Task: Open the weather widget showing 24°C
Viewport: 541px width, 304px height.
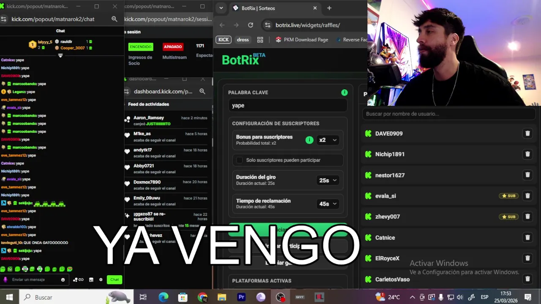Action: tap(388, 297)
